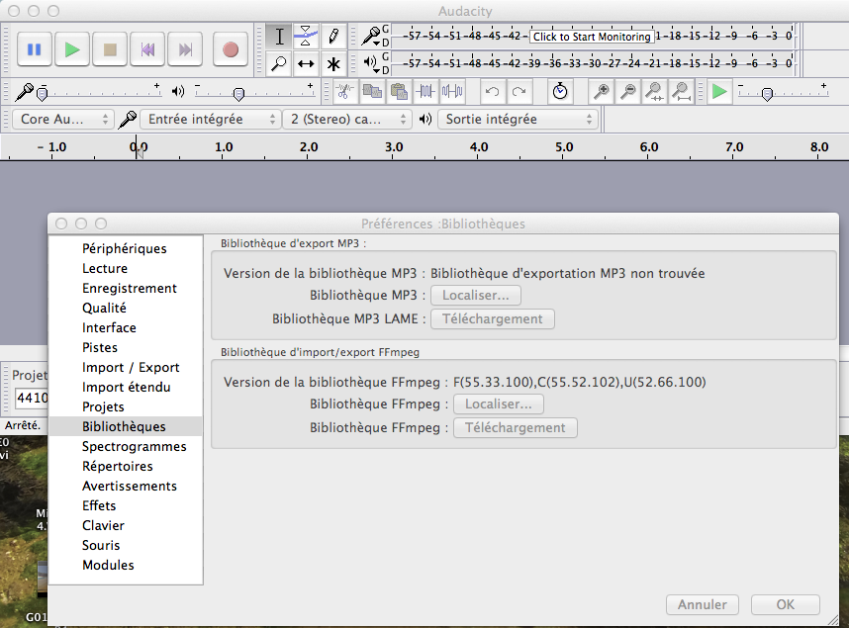
Task: Click the Cut scissors icon
Action: (x=344, y=92)
